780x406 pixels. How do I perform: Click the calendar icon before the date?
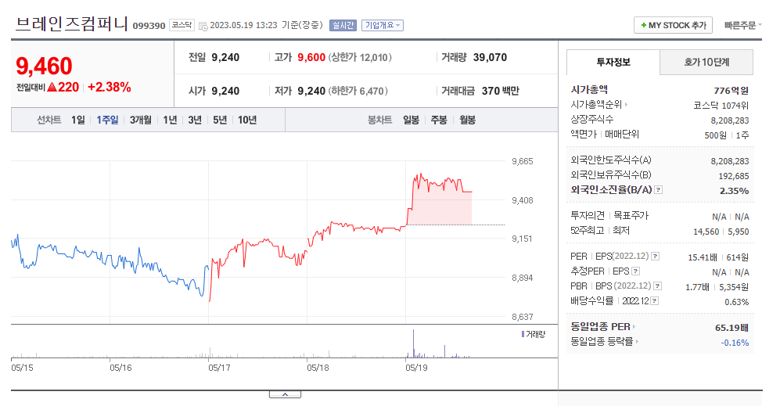click(203, 26)
